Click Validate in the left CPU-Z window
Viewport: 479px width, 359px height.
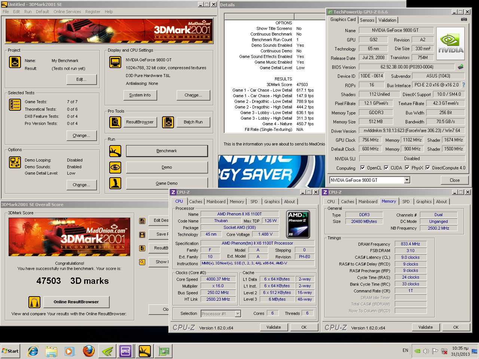(x=274, y=327)
